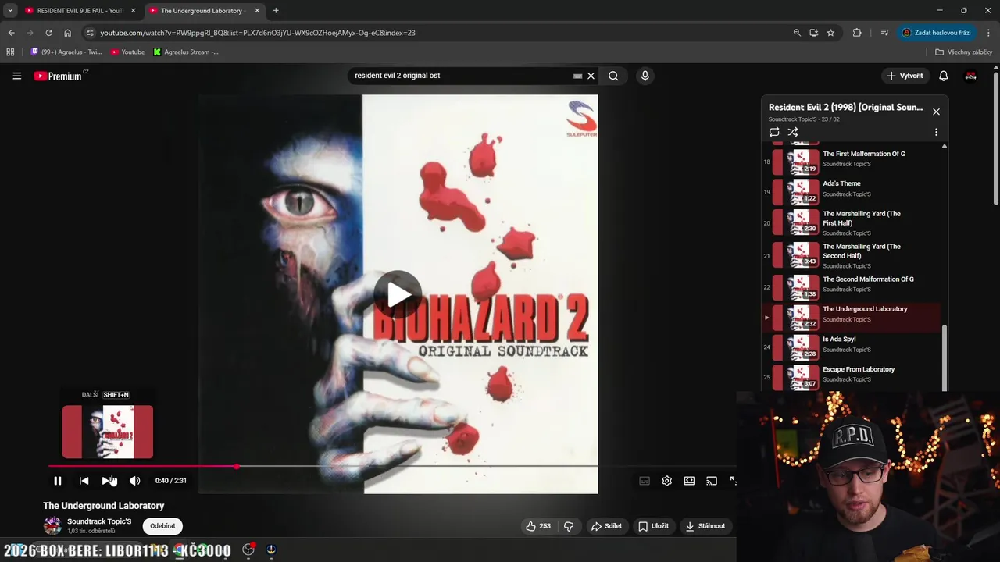Open the playlist three-dot options menu
Image resolution: width=1000 pixels, height=562 pixels.
coord(936,132)
